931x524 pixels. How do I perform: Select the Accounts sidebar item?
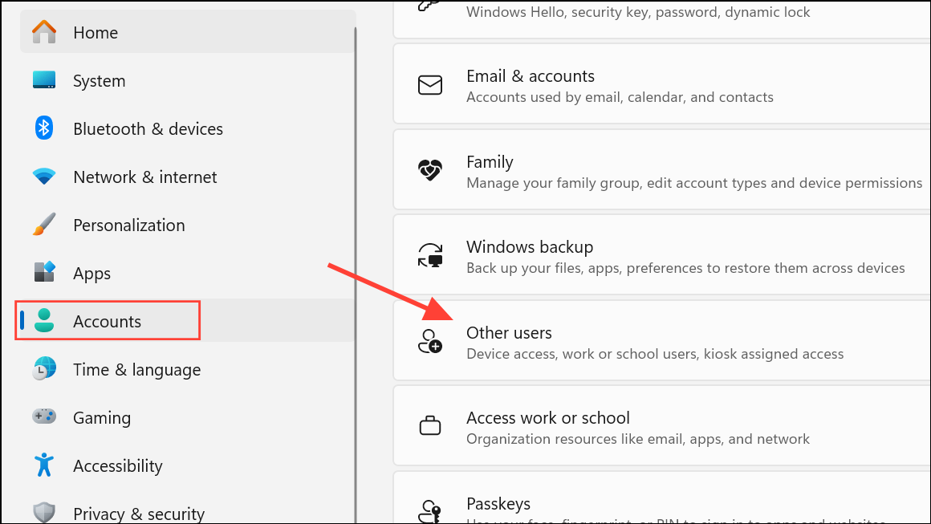[188, 320]
